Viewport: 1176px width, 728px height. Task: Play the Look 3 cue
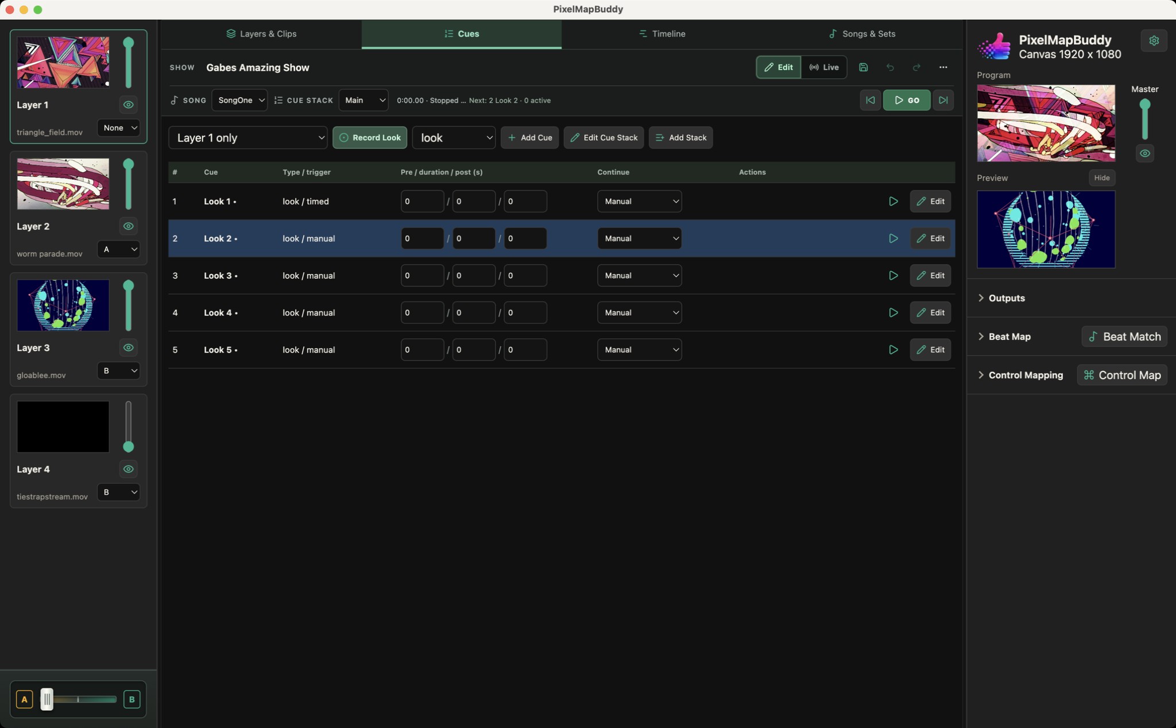893,276
